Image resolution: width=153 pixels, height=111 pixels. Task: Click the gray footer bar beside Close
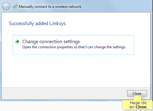pyautogui.click(x=64, y=94)
